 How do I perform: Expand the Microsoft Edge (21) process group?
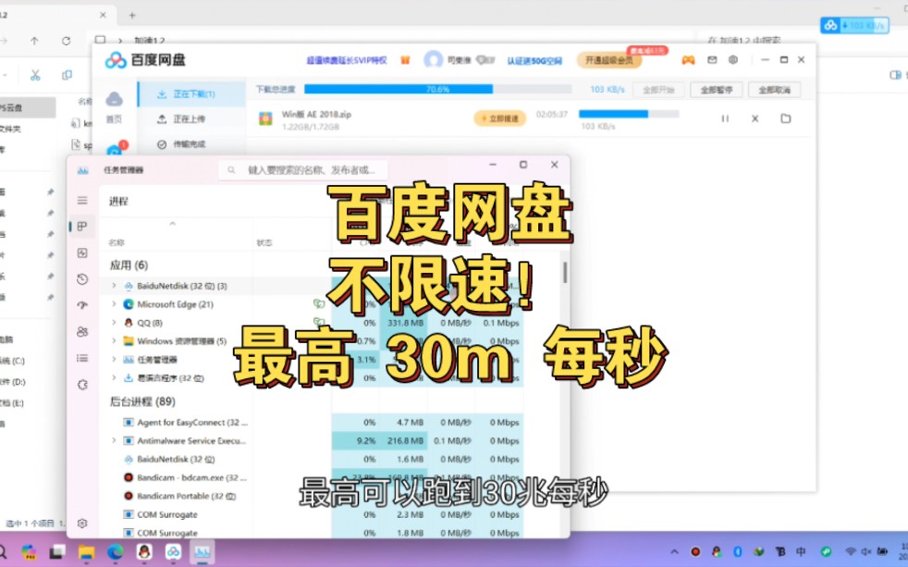(114, 304)
